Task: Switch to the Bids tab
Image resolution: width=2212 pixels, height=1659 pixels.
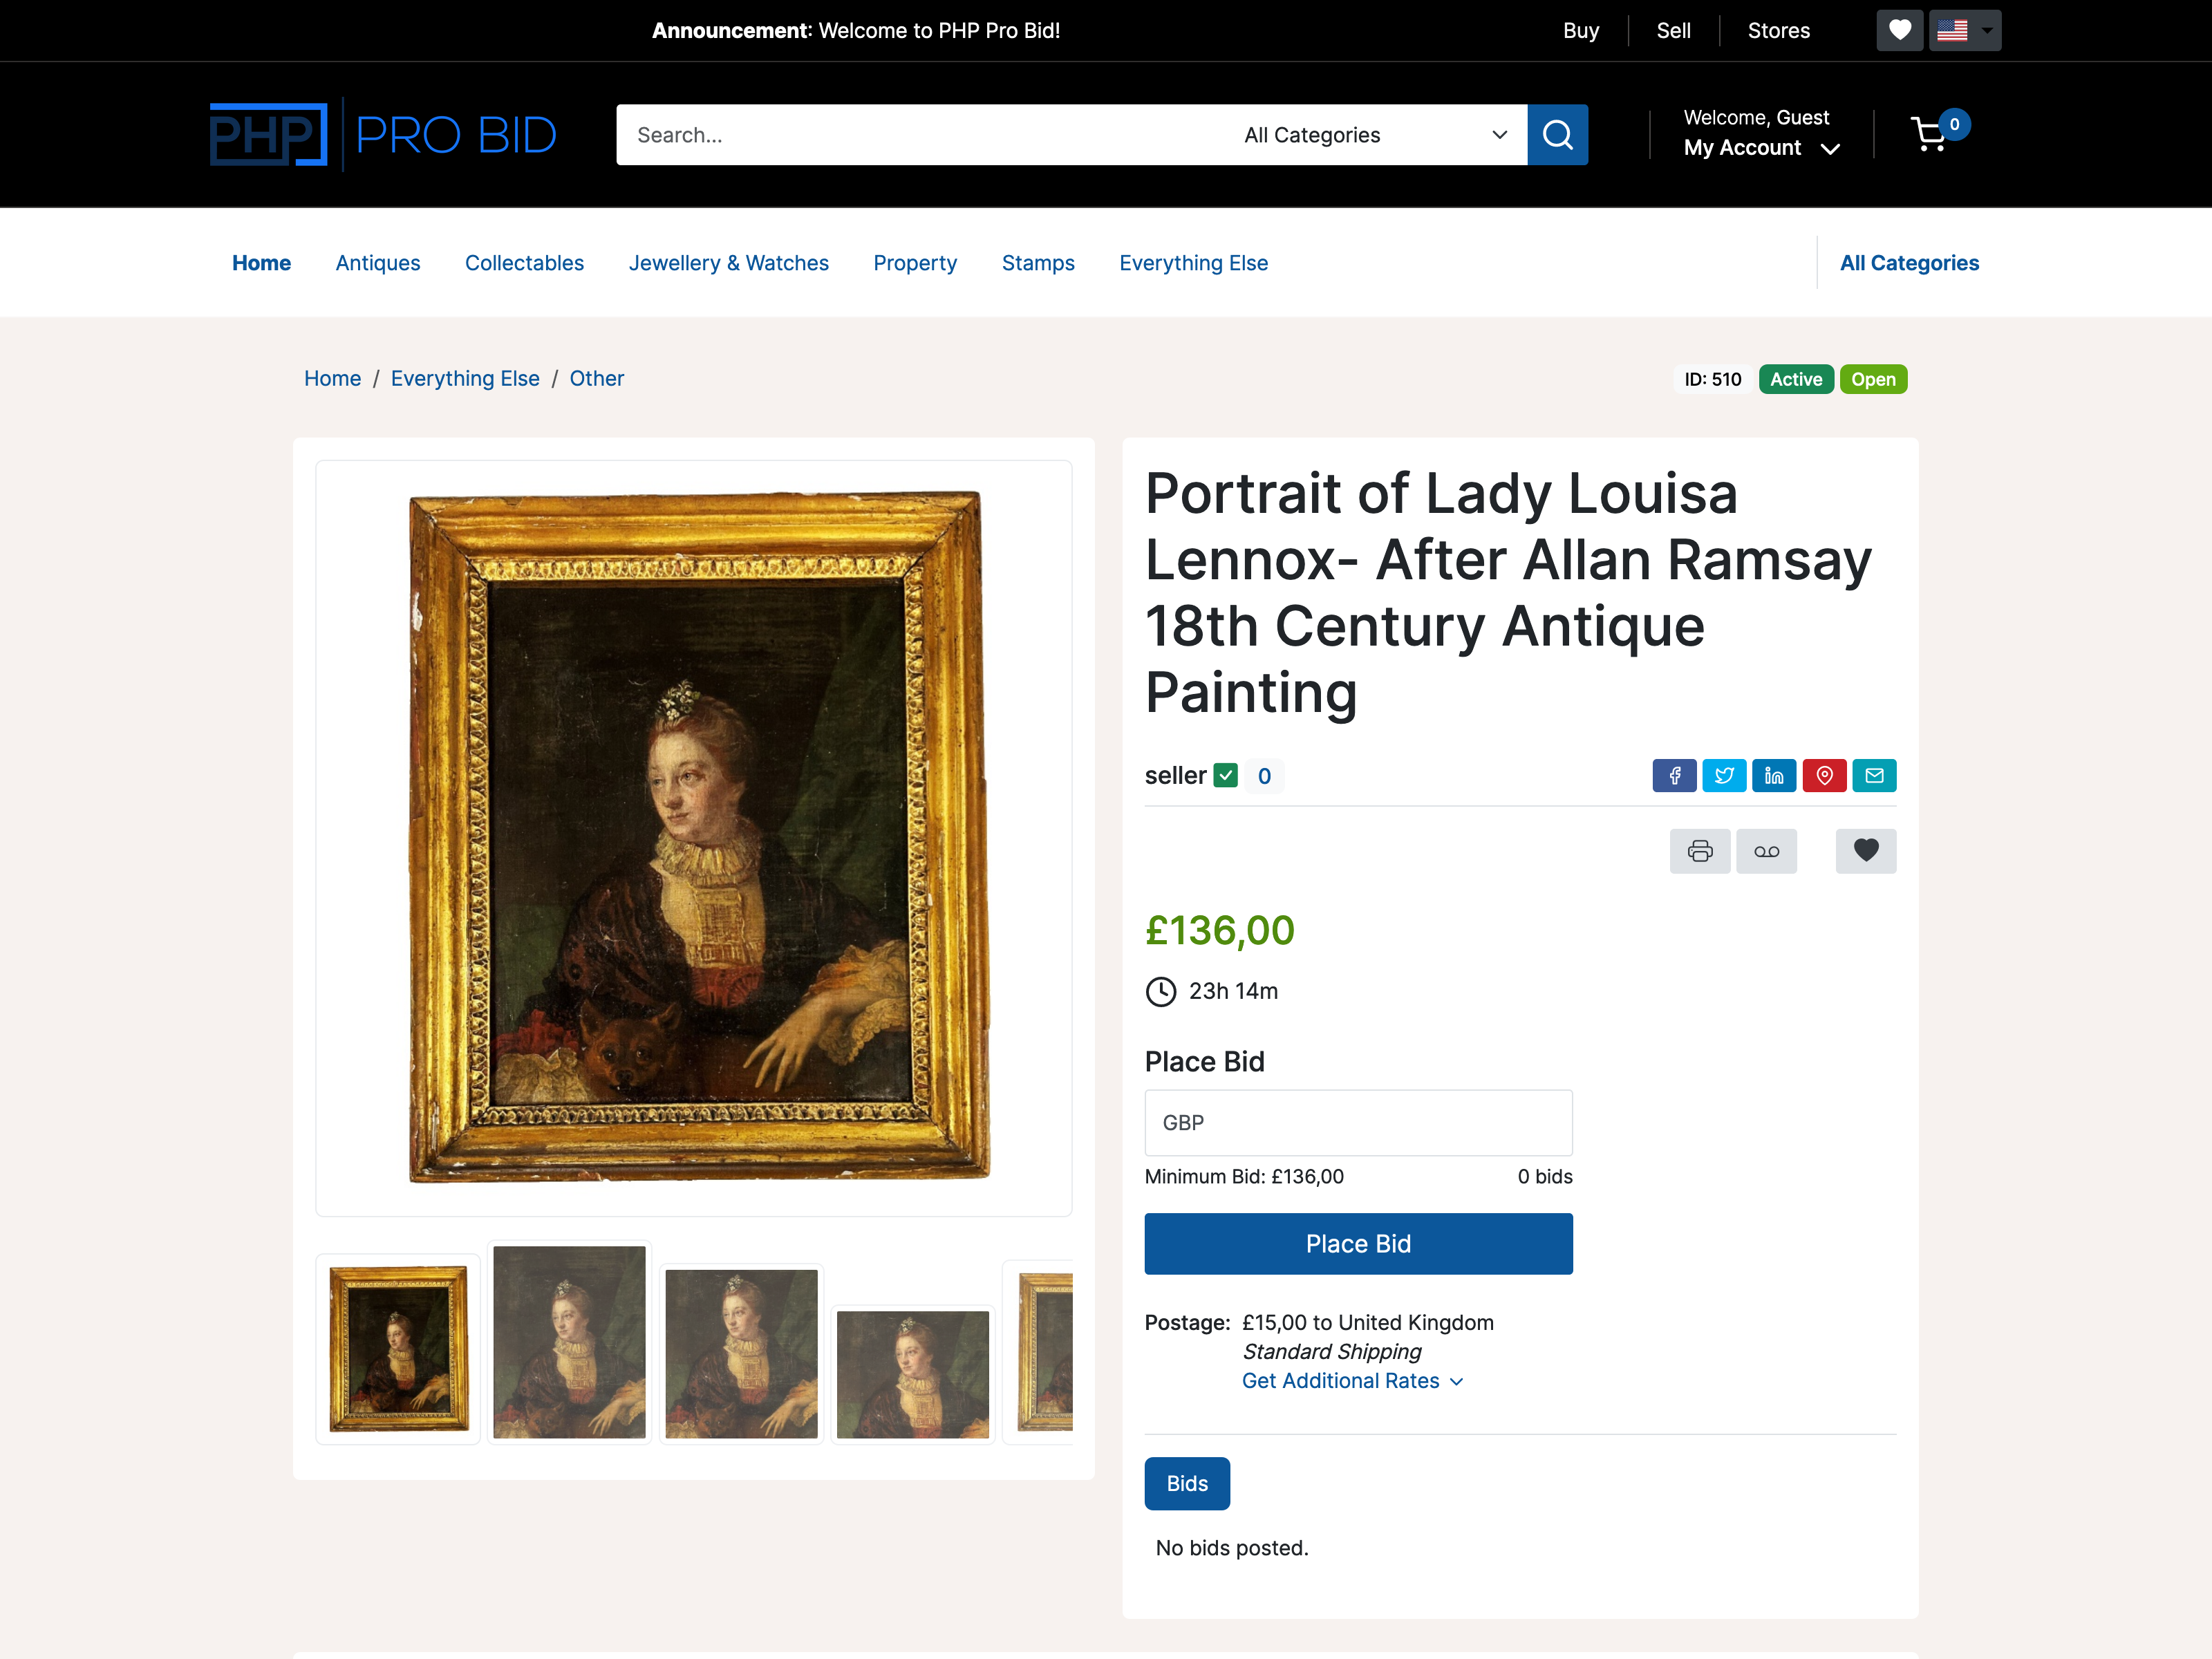Action: point(1187,1483)
